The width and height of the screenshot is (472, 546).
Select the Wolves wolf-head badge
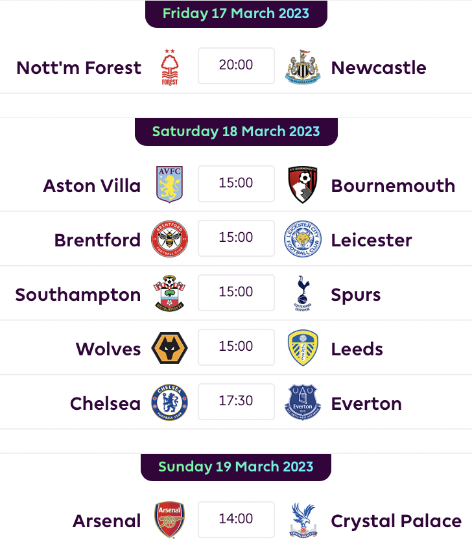(x=169, y=348)
